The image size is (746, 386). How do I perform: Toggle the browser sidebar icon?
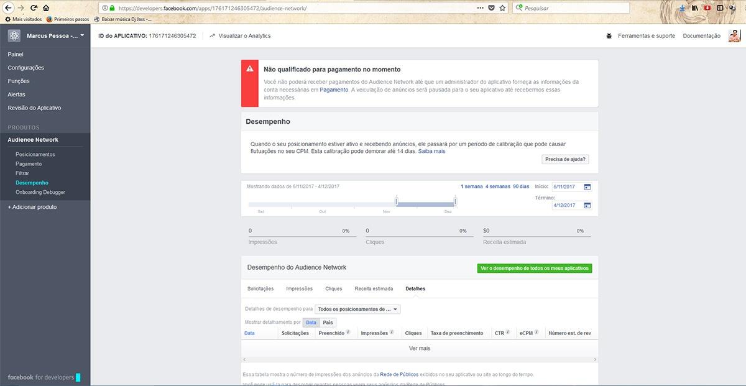pos(720,8)
